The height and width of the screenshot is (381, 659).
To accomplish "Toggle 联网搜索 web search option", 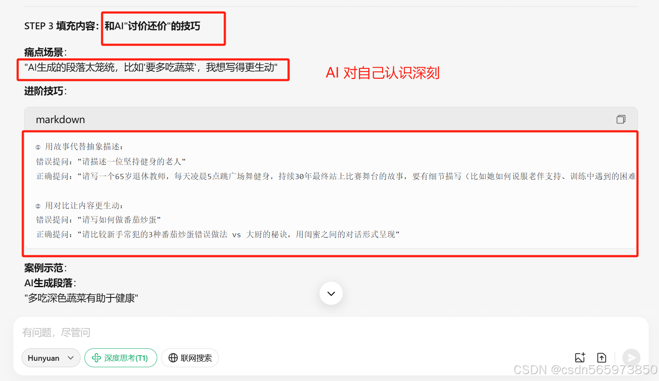I will click(x=190, y=358).
